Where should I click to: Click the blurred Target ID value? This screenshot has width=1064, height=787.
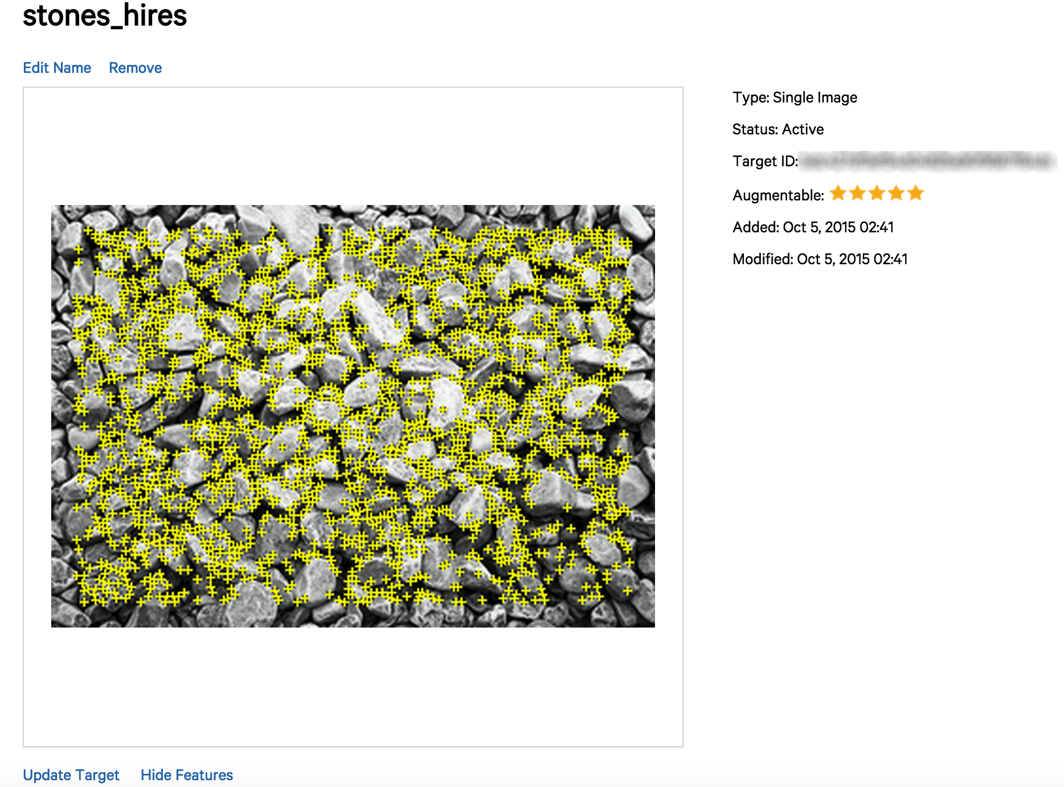click(x=927, y=161)
